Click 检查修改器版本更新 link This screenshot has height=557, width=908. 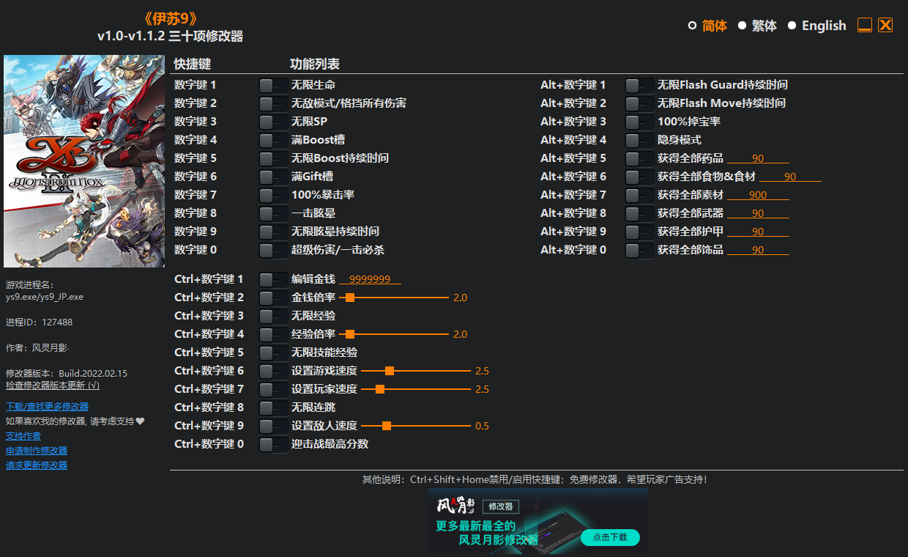click(x=53, y=386)
